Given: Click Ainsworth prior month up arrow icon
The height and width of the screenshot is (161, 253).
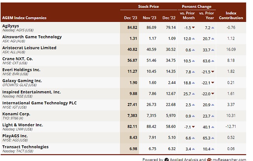Looking at the screenshot, I should coord(193,39).
